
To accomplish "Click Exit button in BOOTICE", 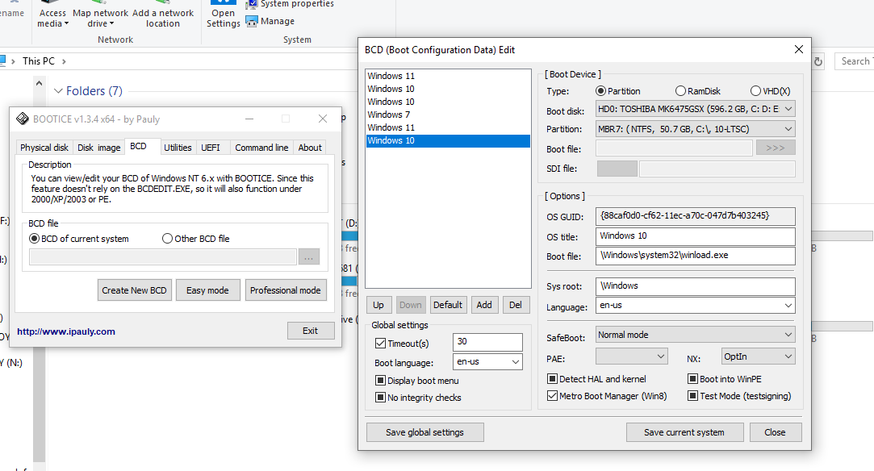I will 311,331.
